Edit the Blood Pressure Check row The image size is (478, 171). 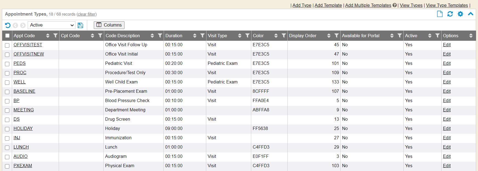pos(447,100)
